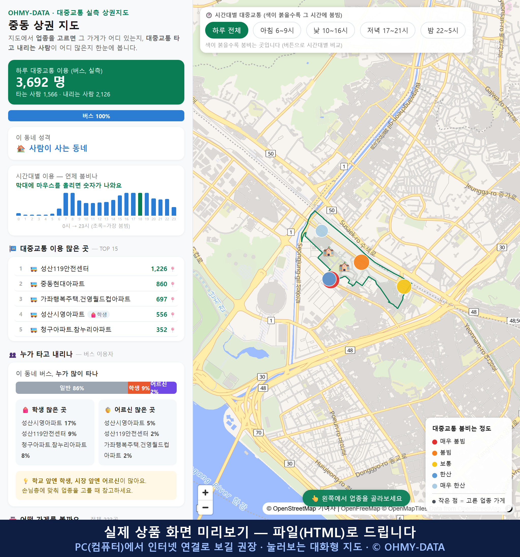Click the 붐빔 orange legend swatch
Image resolution: width=520 pixels, height=557 pixels.
[x=434, y=453]
